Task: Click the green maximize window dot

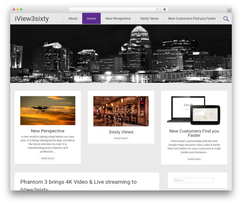Action: click(21, 10)
